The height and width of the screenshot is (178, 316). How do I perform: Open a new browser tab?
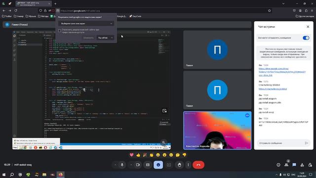(55, 3)
